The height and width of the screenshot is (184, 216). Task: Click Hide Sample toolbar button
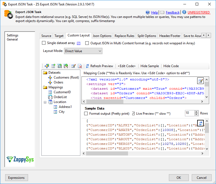pyautogui.click(x=150, y=66)
